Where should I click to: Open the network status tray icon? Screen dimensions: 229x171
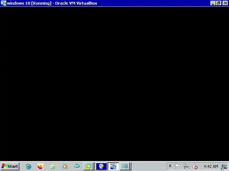186,166
